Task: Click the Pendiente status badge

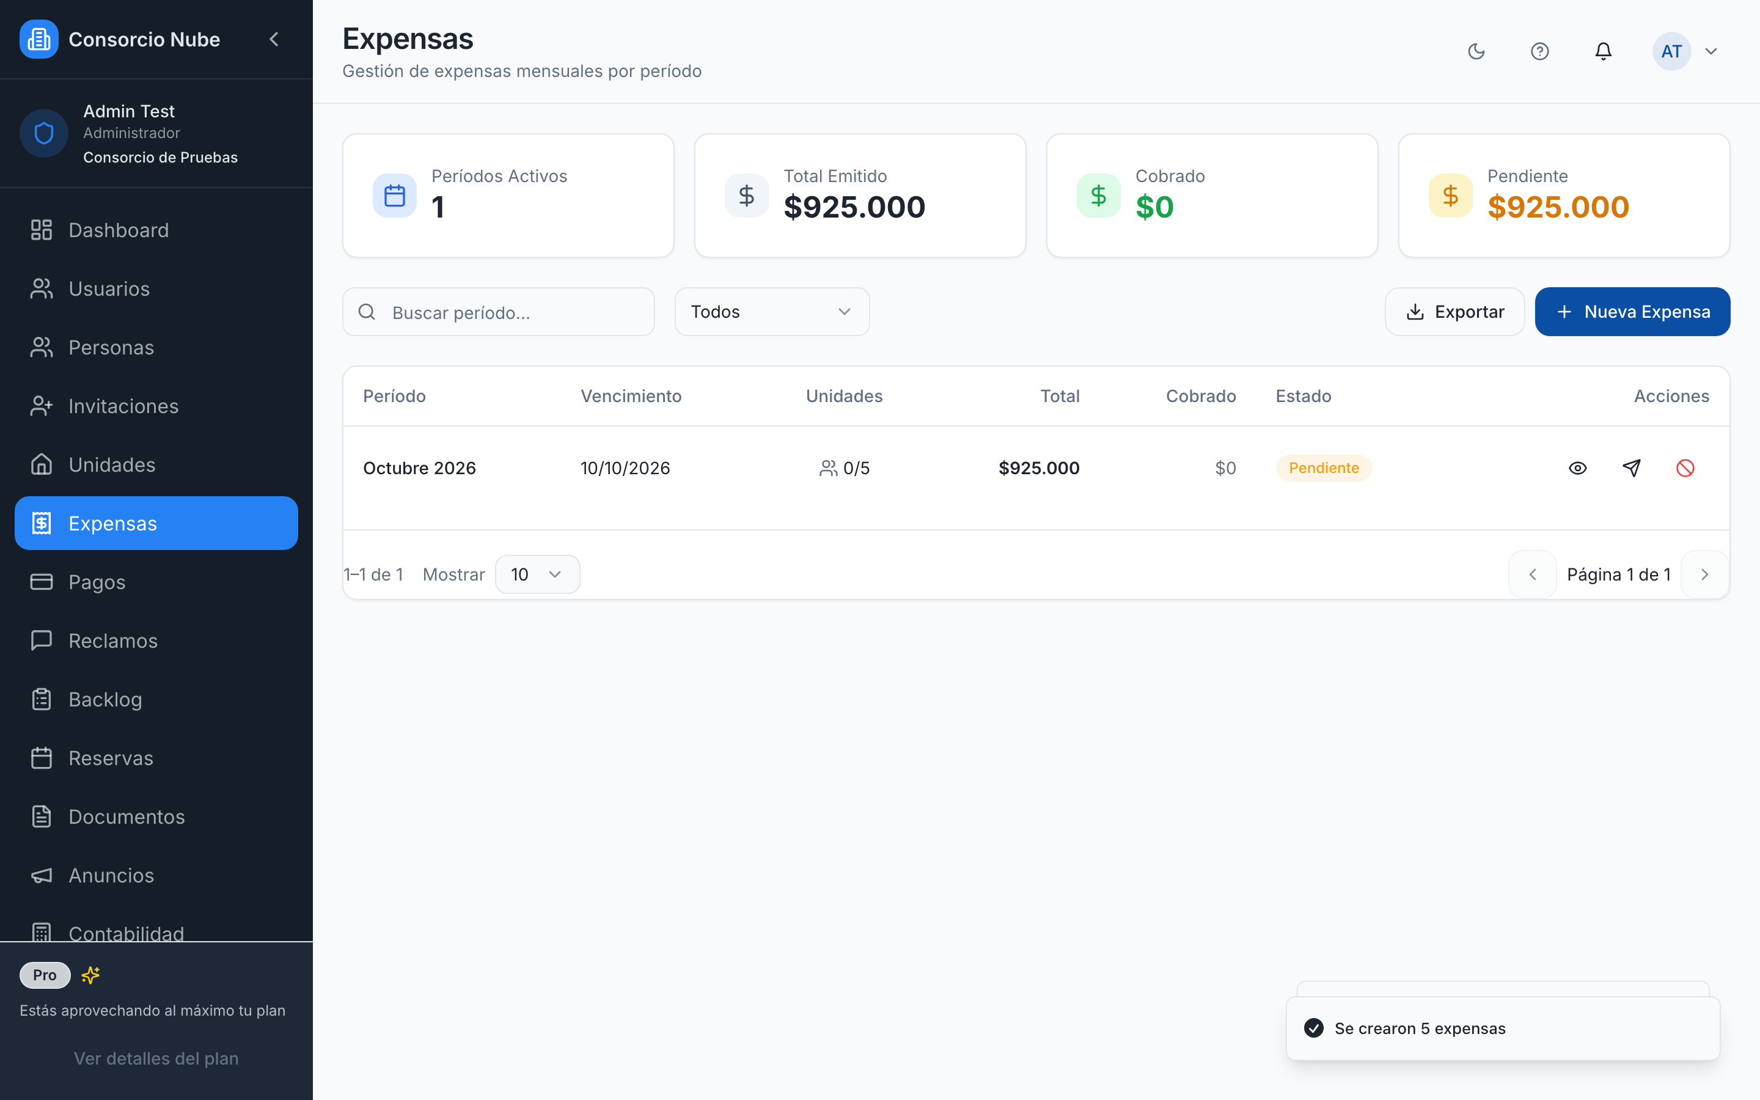Action: (1324, 468)
